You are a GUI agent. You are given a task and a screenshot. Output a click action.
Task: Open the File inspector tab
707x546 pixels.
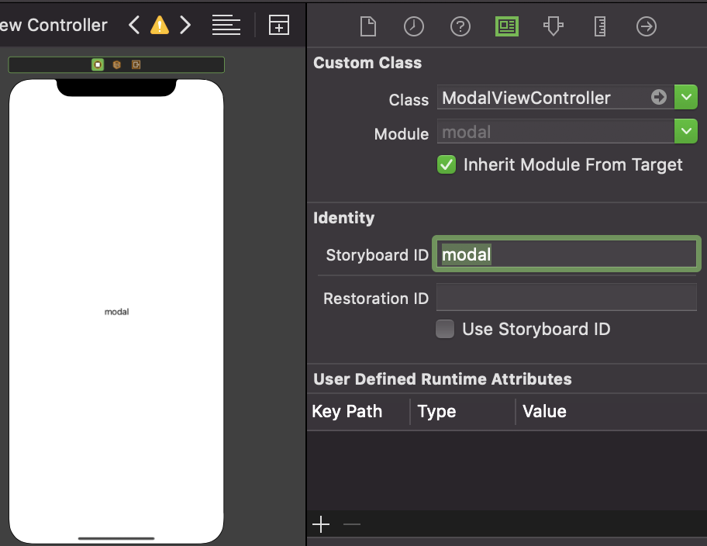368,26
